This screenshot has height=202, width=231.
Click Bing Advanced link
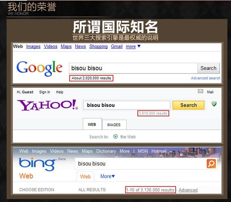[188, 190]
